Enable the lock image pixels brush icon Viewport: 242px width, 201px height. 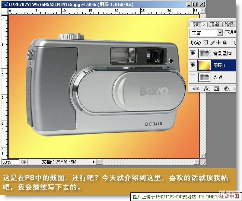[x=212, y=42]
